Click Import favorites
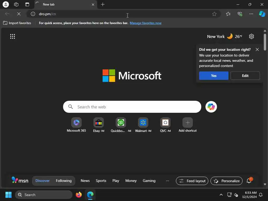The width and height of the screenshot is (268, 201). click(17, 23)
